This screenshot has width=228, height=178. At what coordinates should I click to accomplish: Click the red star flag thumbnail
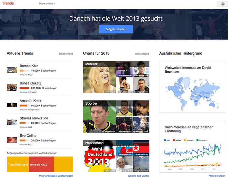click(141, 148)
